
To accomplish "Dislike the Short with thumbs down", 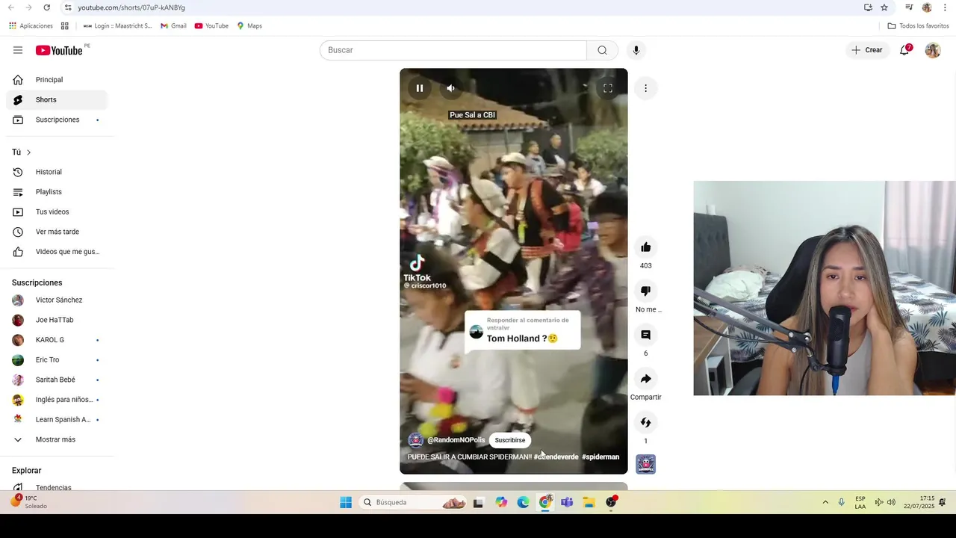I will (646, 291).
